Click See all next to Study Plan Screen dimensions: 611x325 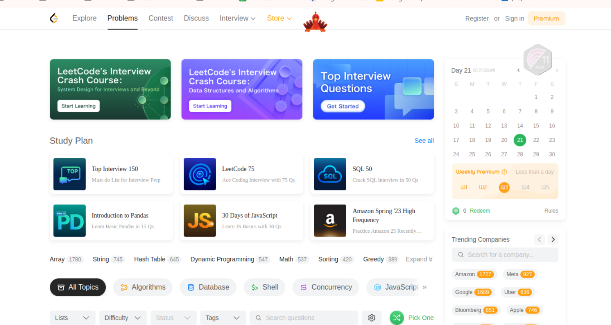click(424, 140)
